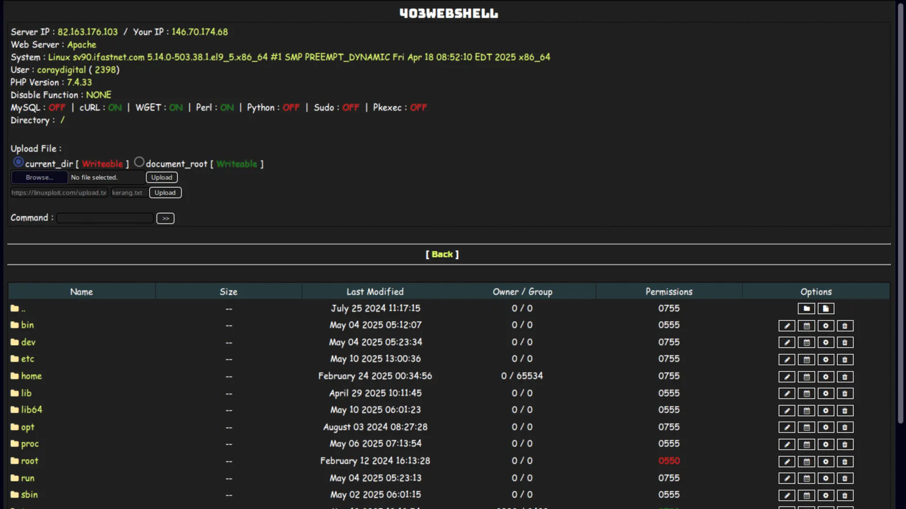Click the [ Back ] link
Image resolution: width=906 pixels, height=509 pixels.
442,254
